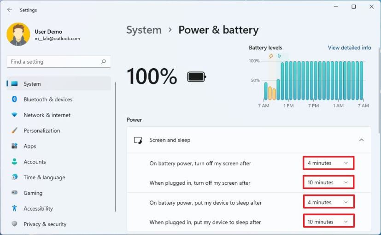The width and height of the screenshot is (381, 235).
Task: Click the Accounts person icon
Action: pyautogui.click(x=14, y=162)
